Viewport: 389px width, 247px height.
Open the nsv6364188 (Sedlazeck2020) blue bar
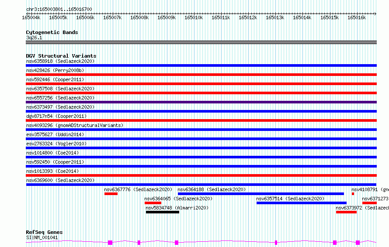(261, 194)
